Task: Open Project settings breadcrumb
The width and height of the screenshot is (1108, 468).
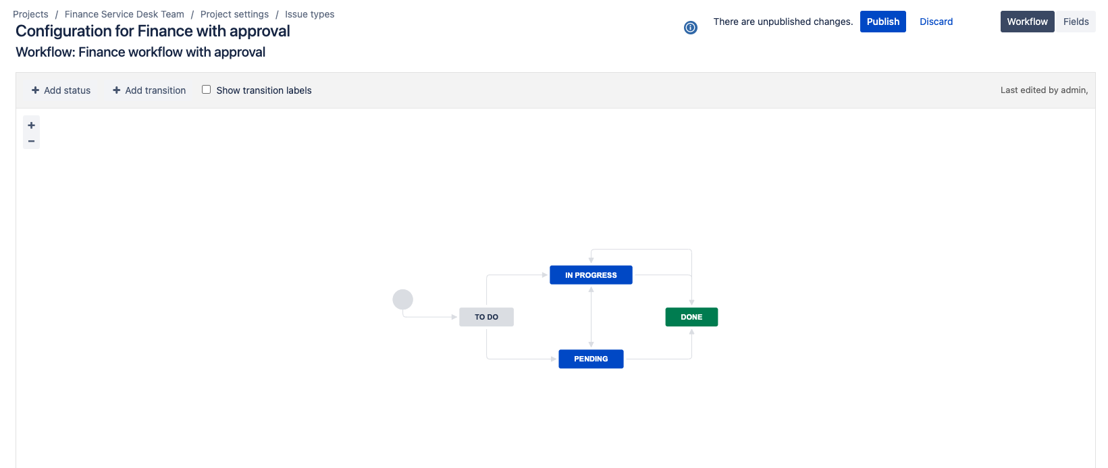Action: tap(234, 14)
